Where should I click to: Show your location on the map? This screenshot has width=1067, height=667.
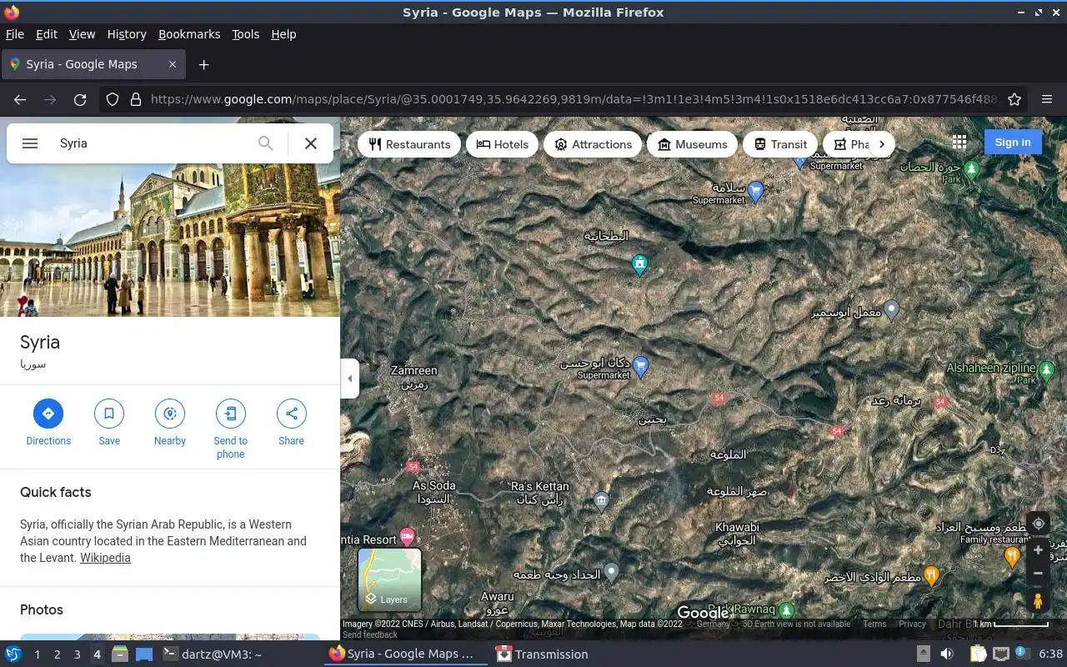coord(1038,524)
